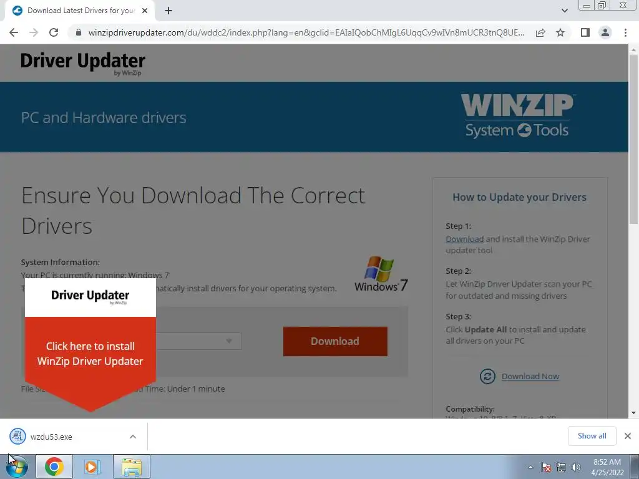
Task: Click the 'Compatibility:' label
Action: pyautogui.click(x=470, y=409)
